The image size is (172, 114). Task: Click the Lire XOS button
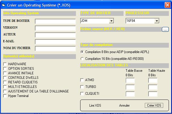tap(95, 105)
